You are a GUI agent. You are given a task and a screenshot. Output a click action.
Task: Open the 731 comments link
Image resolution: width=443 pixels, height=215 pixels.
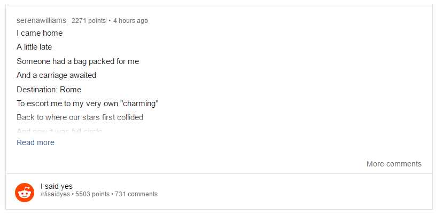tap(136, 194)
